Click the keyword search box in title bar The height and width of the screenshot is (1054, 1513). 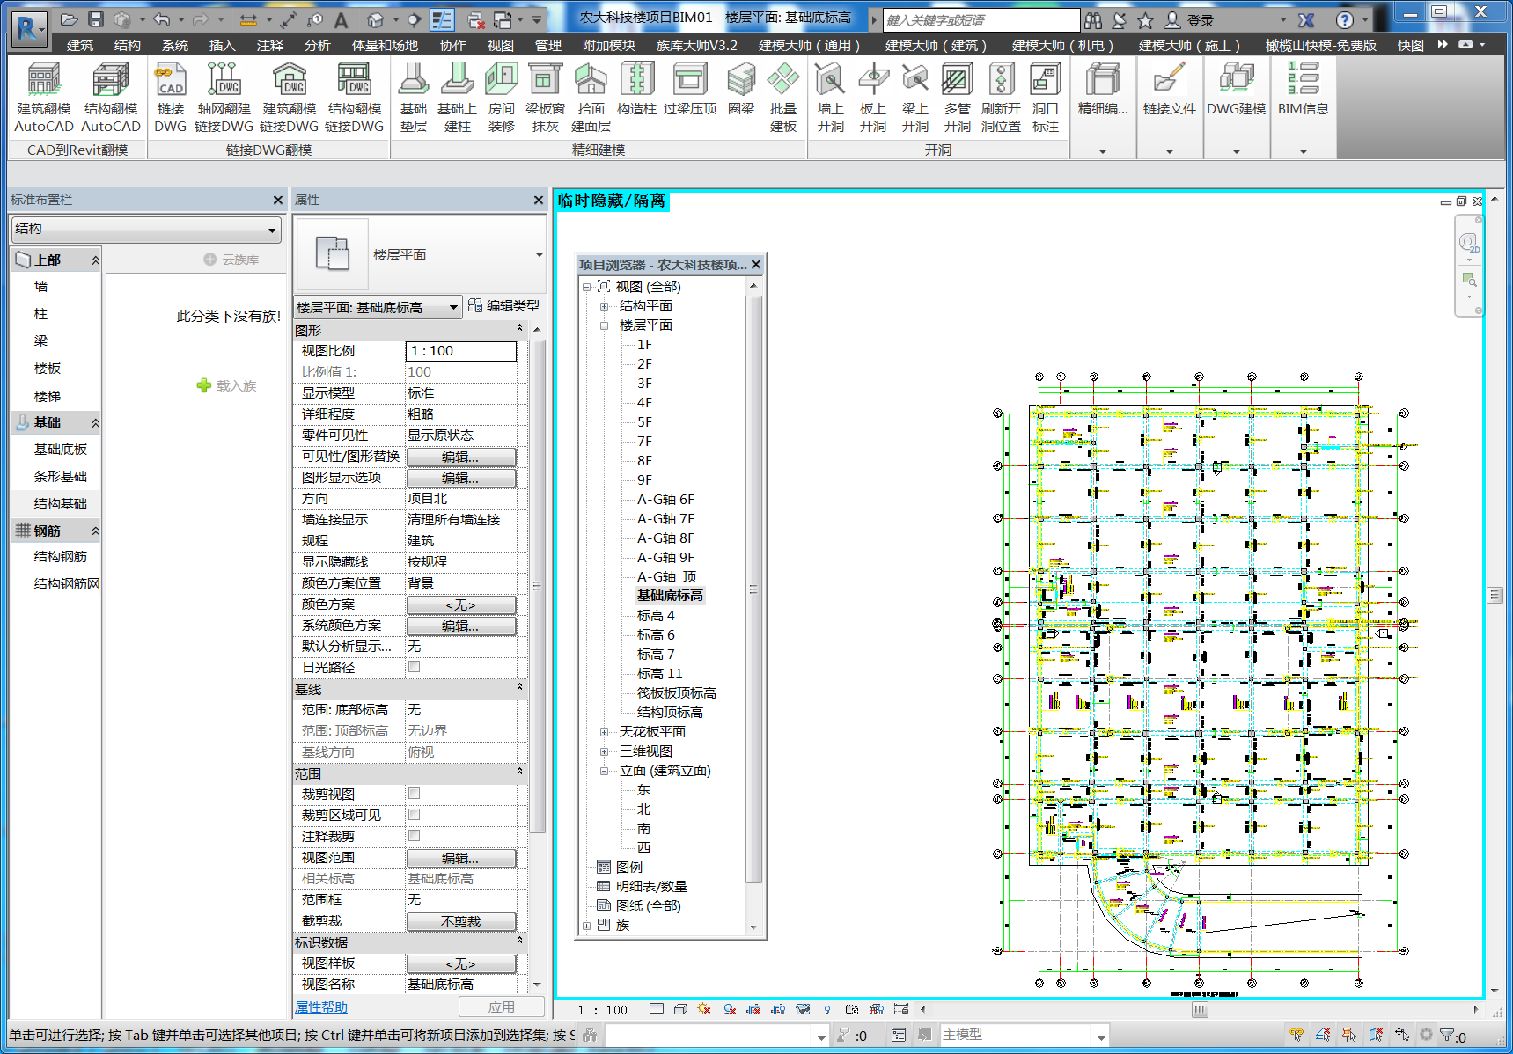tap(981, 20)
